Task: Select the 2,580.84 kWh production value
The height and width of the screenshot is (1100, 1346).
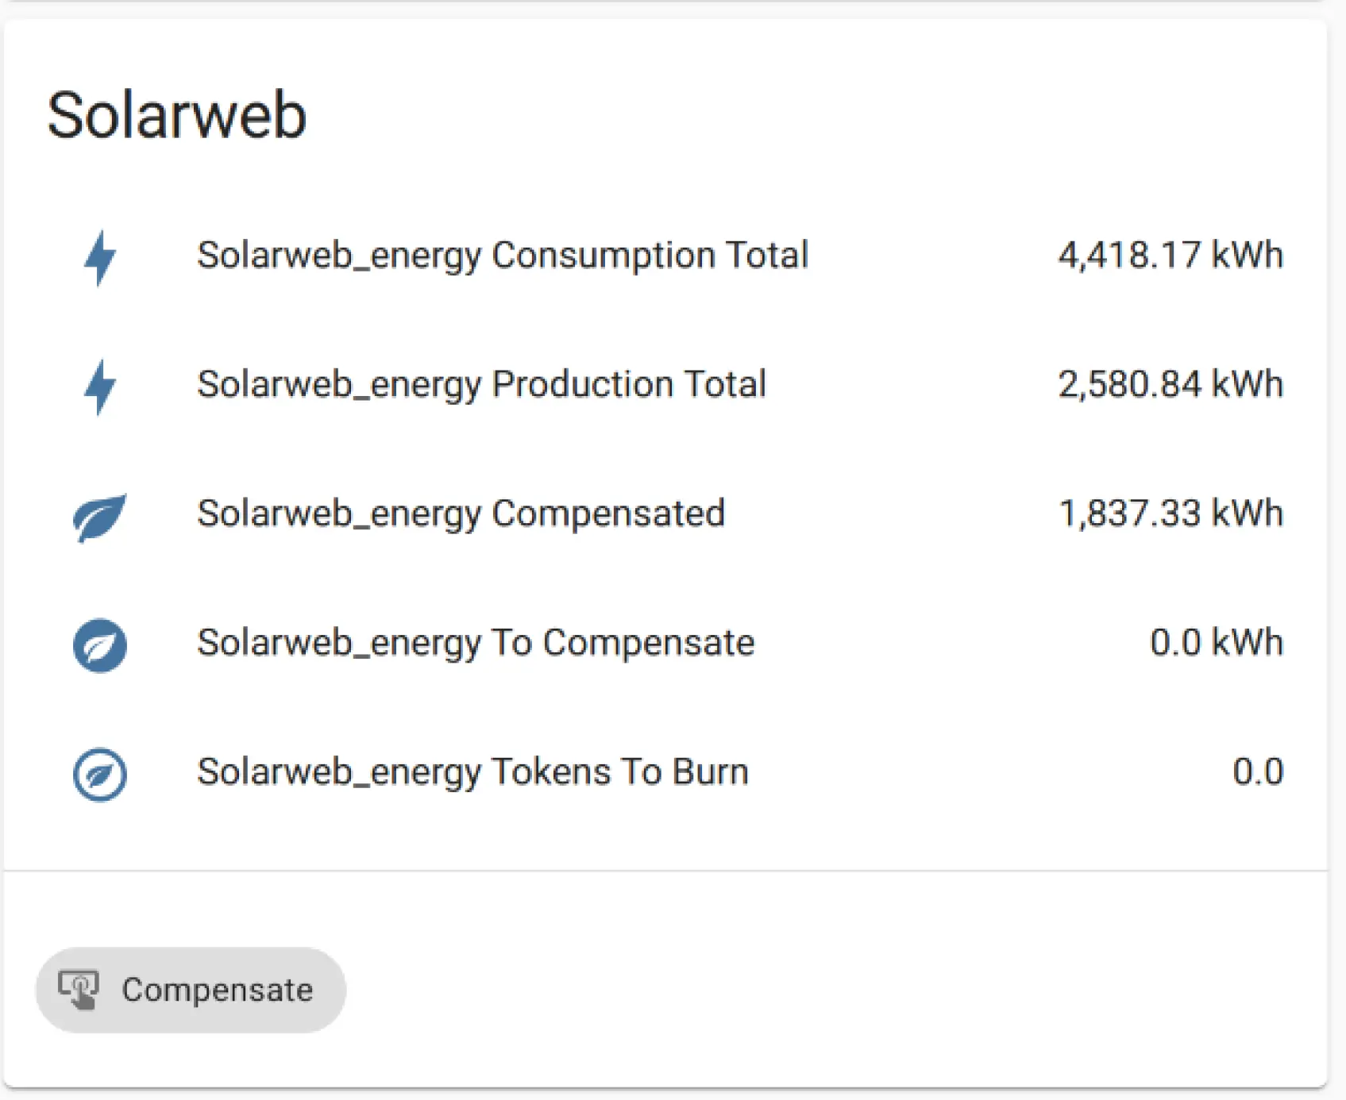Action: click(x=1171, y=385)
